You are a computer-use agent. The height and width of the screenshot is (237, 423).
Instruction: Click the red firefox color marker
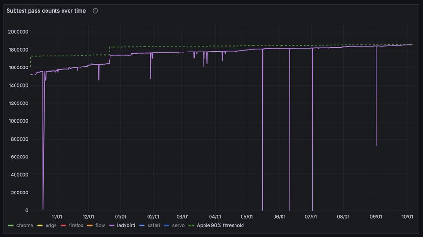point(64,225)
